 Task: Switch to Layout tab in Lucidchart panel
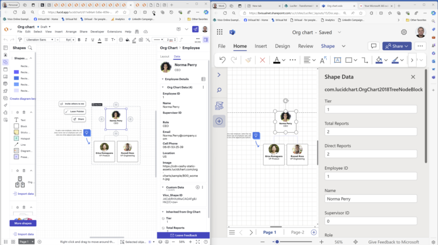click(x=164, y=56)
